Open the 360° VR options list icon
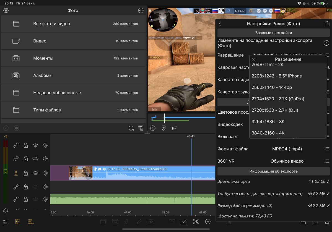 coord(327,161)
